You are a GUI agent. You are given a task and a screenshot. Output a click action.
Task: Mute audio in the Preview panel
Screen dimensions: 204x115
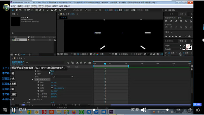(189, 36)
